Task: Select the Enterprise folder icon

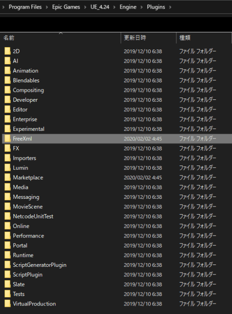Action: pyautogui.click(x=8, y=119)
